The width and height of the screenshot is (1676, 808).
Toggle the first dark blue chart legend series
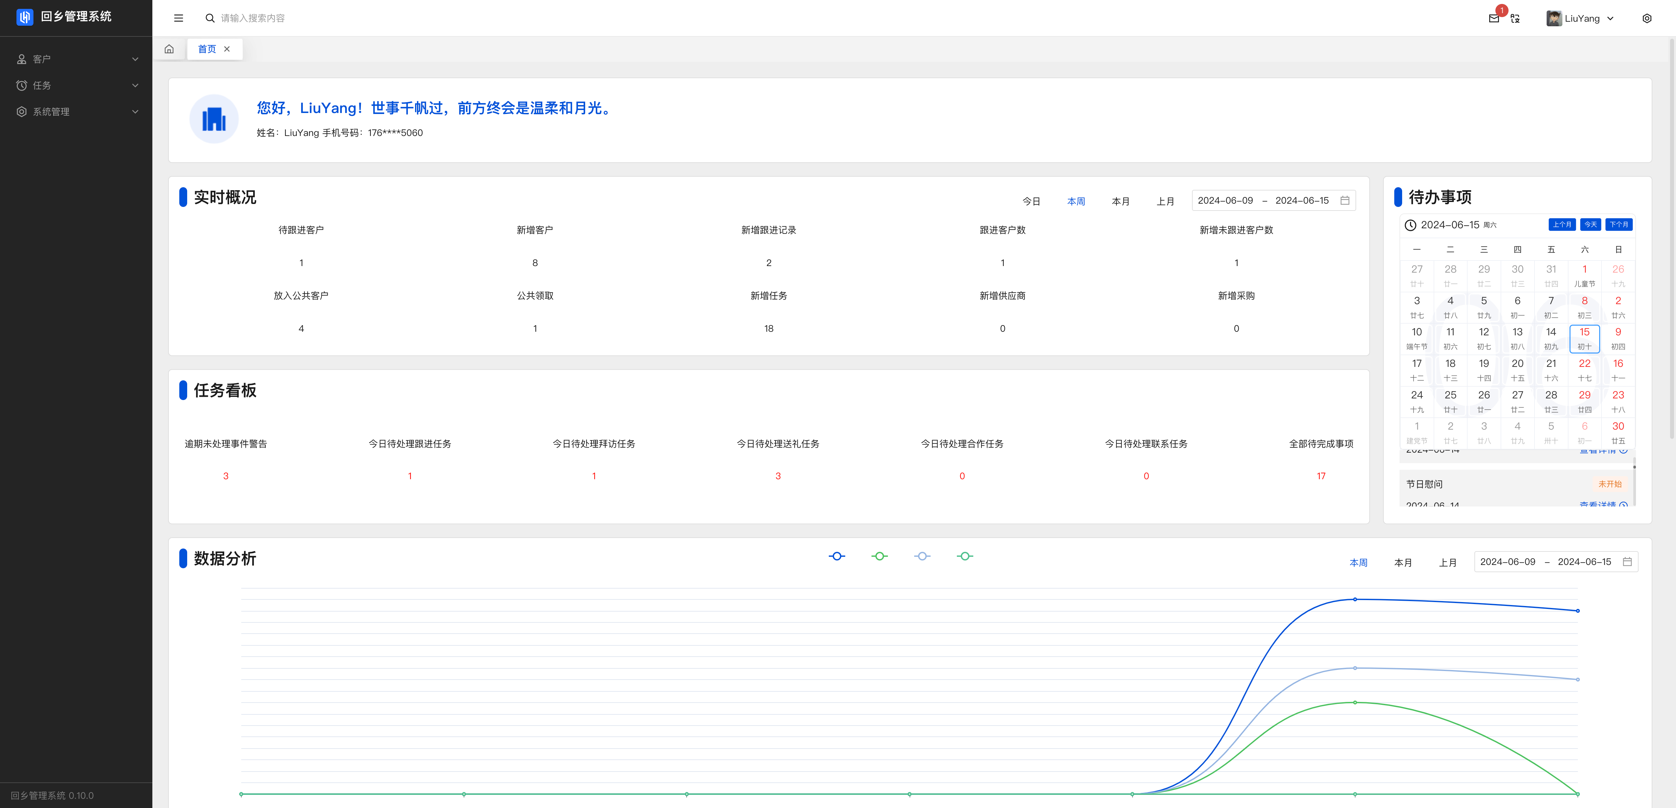point(837,556)
